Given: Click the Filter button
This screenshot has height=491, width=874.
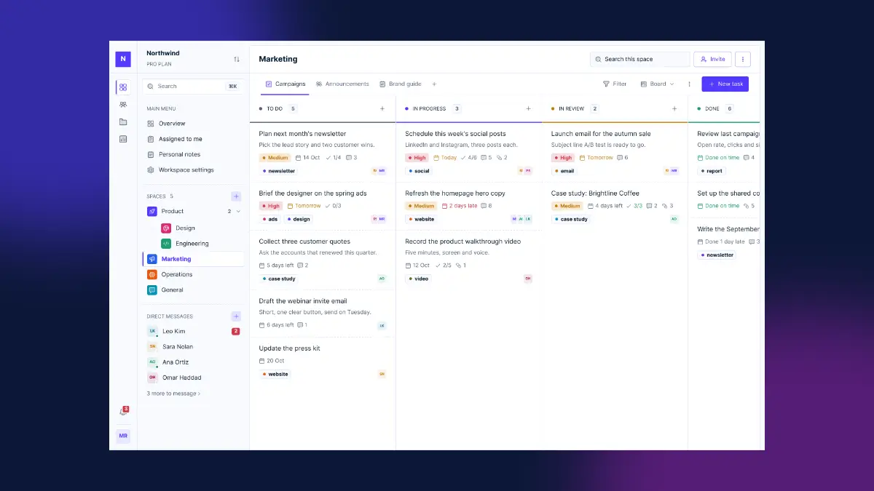Looking at the screenshot, I should tap(615, 84).
